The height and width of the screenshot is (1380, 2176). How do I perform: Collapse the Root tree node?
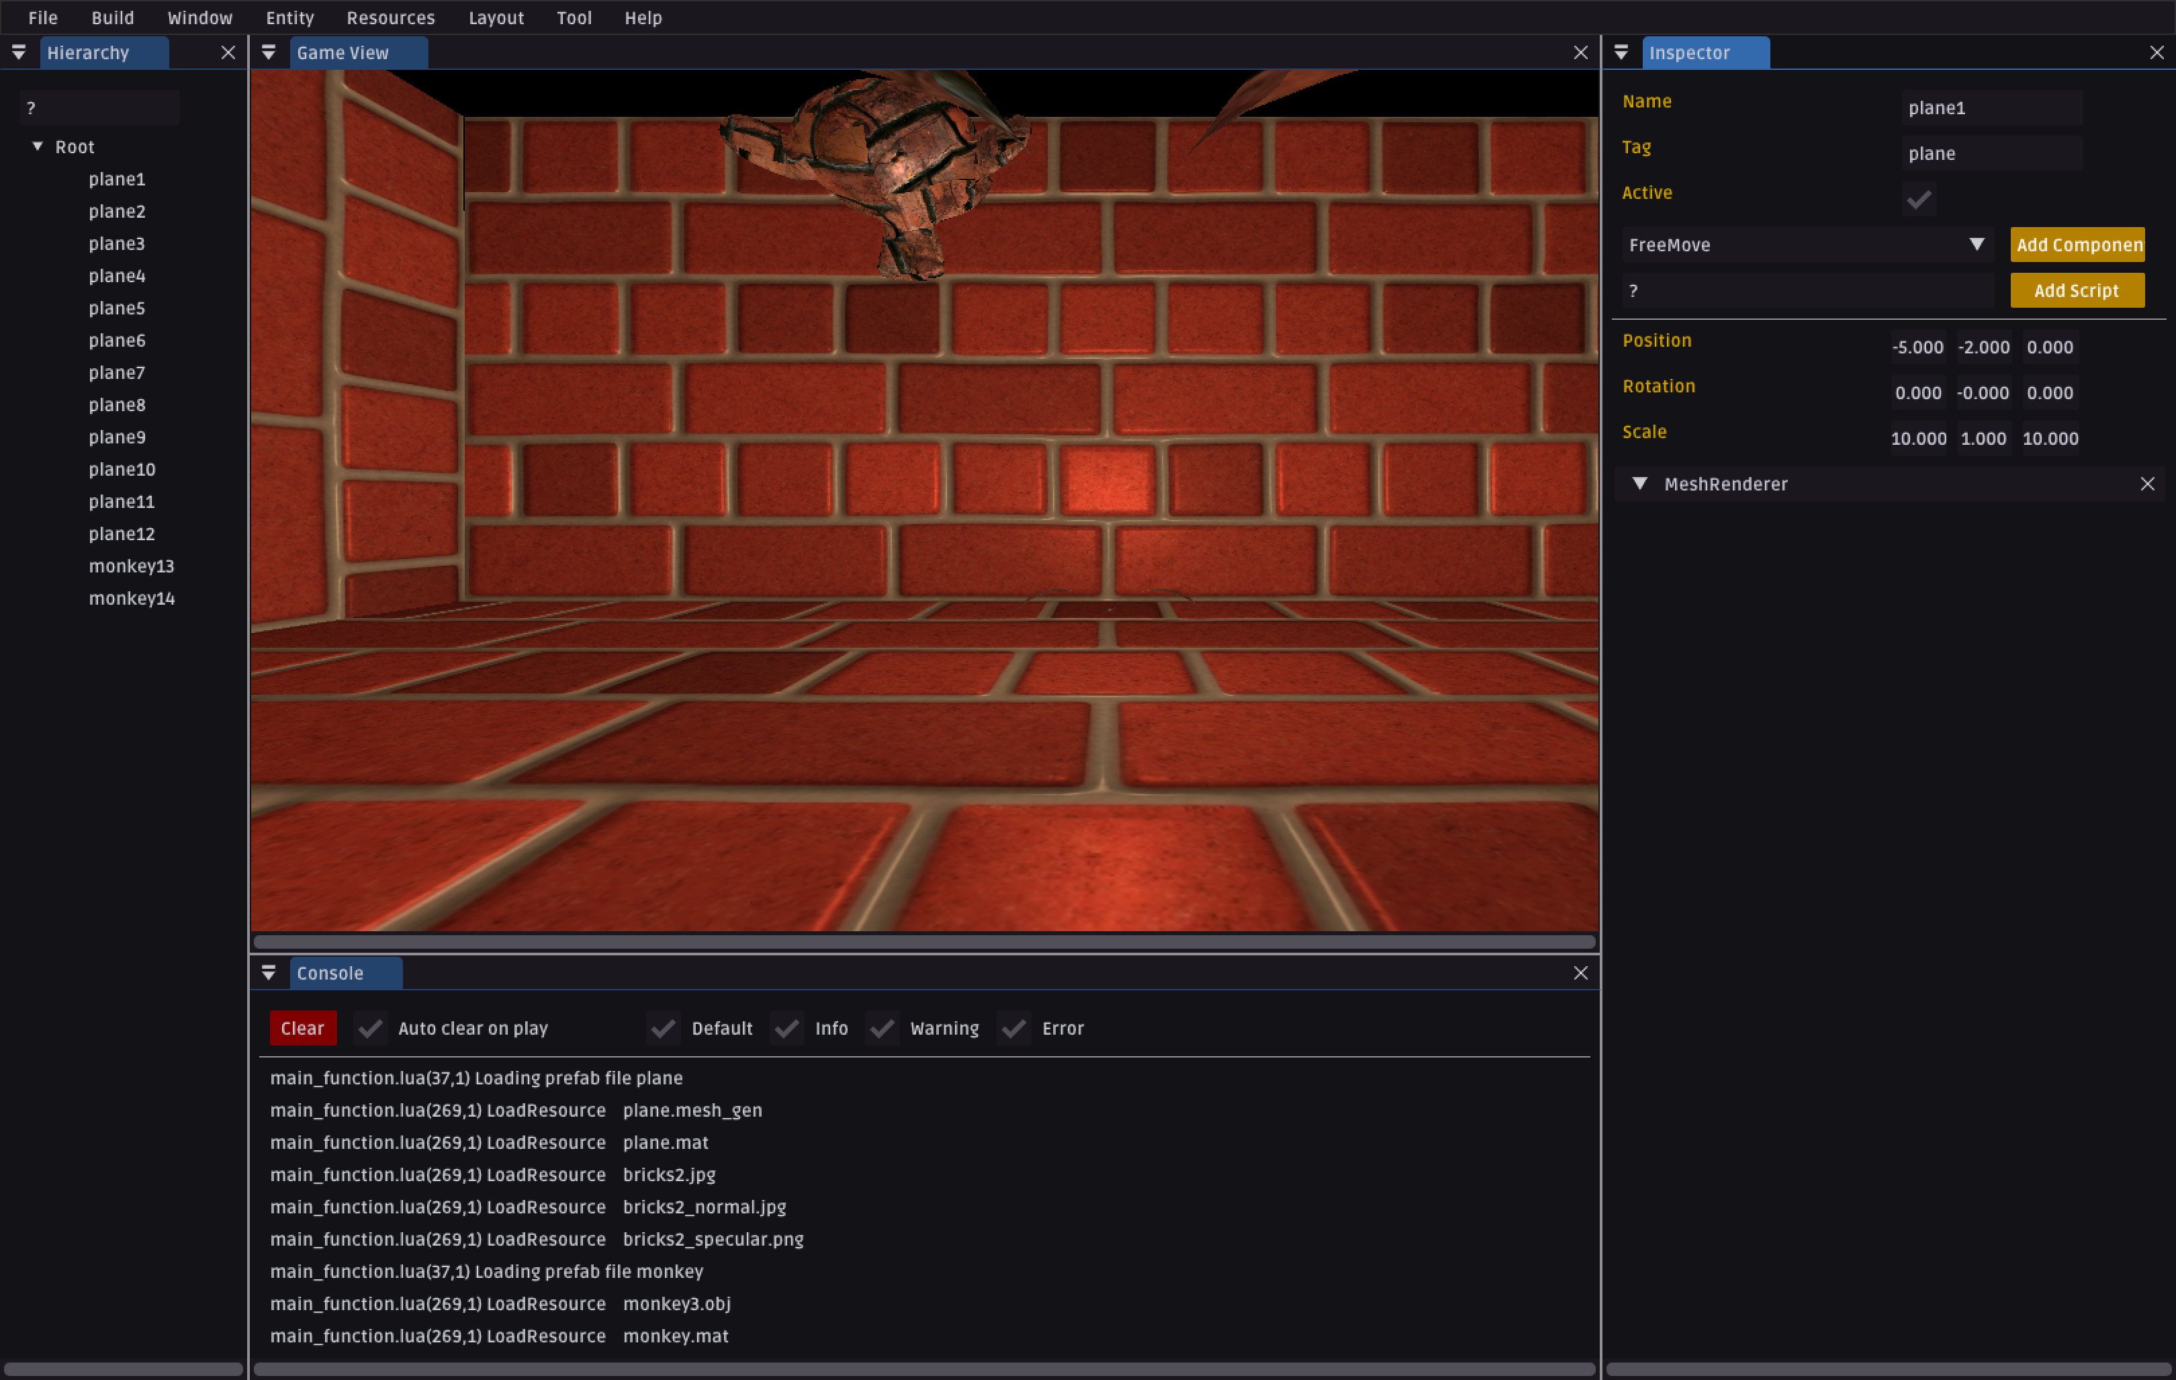point(38,146)
